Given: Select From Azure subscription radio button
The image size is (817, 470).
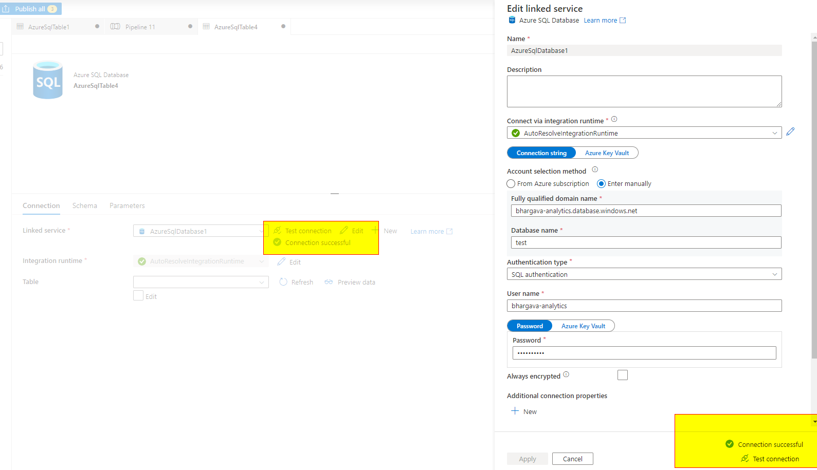Looking at the screenshot, I should click(x=511, y=183).
